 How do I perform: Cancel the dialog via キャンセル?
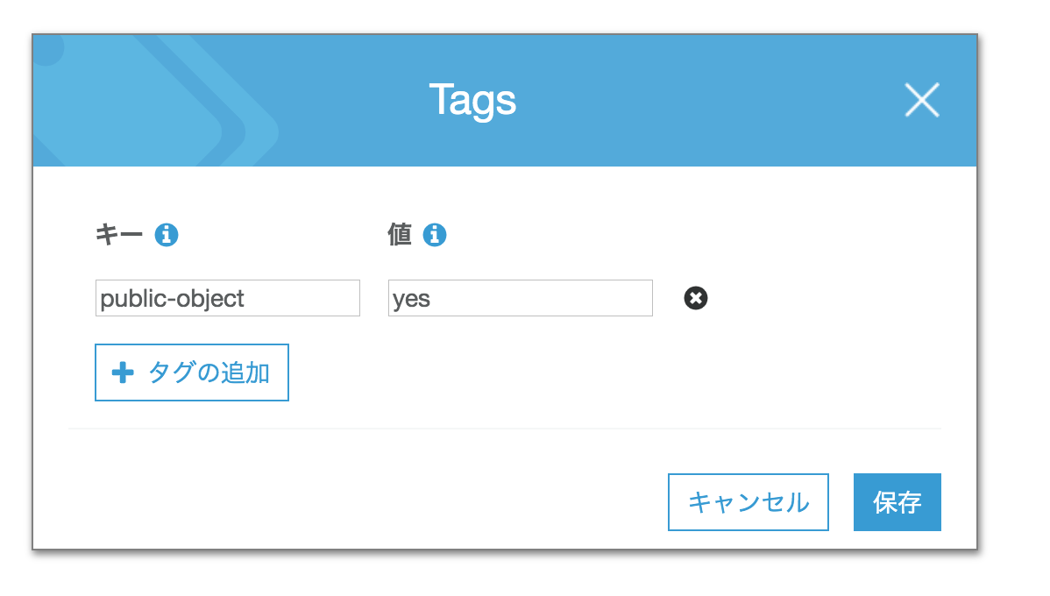(x=748, y=501)
